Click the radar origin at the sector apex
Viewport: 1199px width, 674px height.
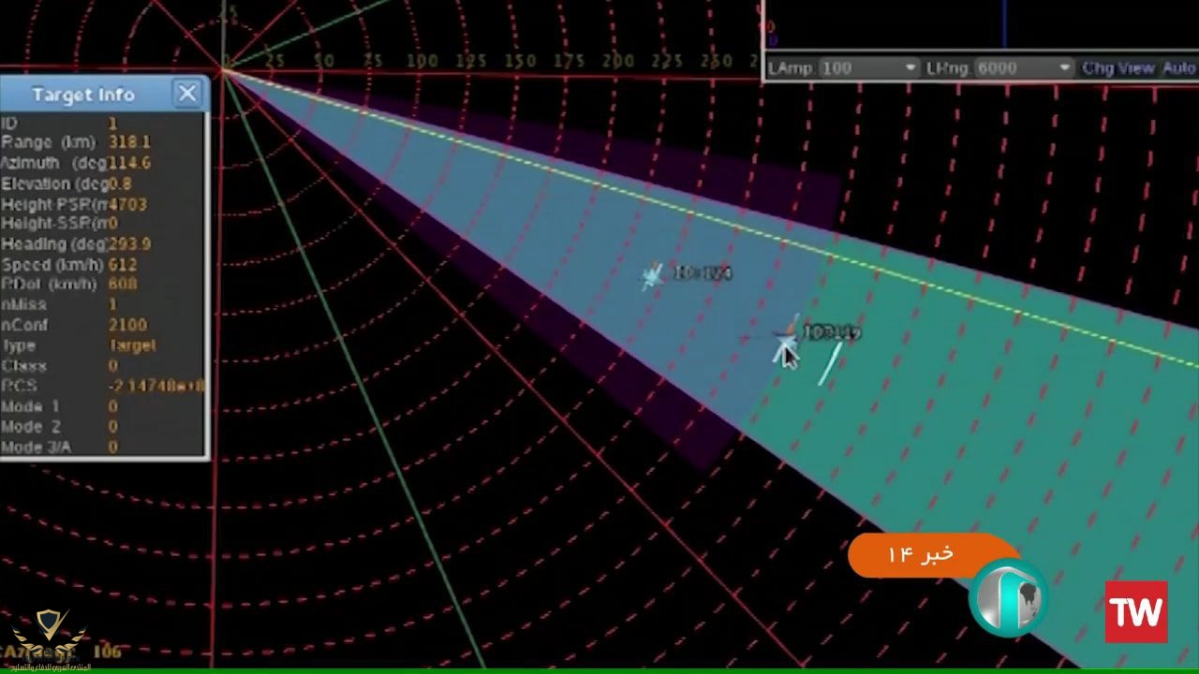226,69
